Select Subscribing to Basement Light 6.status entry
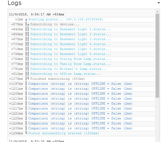 (71, 54)
